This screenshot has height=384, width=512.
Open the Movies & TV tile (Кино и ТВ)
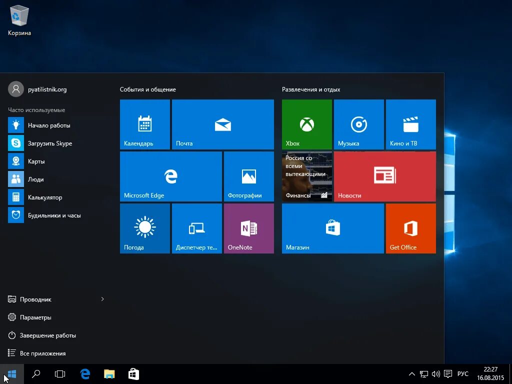point(411,124)
